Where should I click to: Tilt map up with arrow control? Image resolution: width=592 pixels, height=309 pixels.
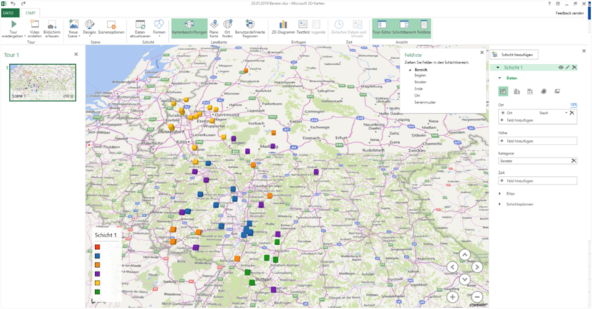[465, 255]
